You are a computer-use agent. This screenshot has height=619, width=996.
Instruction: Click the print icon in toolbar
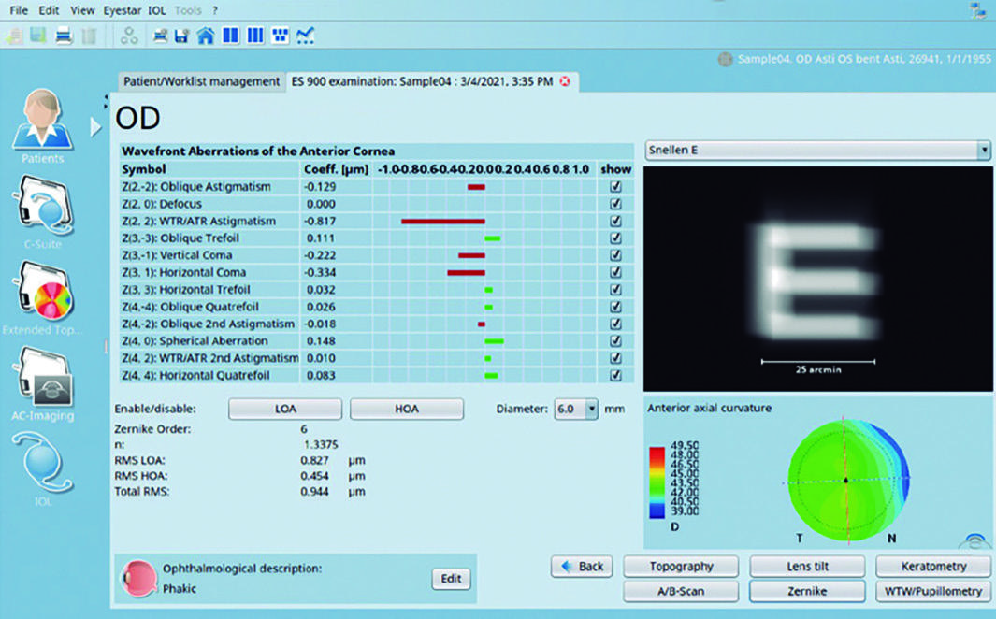pos(64,36)
